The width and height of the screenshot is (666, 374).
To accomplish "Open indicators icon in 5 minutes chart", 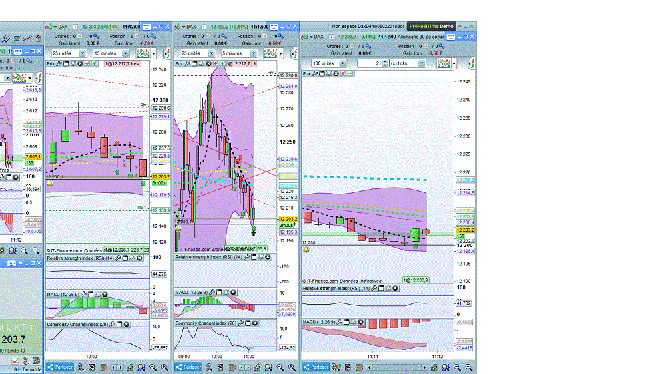I will coord(270,53).
